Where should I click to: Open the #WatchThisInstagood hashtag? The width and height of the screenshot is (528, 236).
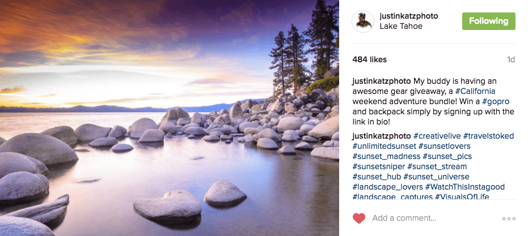[x=464, y=187]
